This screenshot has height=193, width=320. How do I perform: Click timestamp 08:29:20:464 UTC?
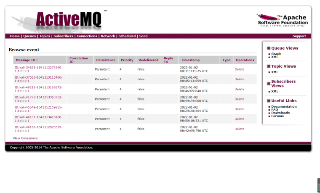coord(194,109)
